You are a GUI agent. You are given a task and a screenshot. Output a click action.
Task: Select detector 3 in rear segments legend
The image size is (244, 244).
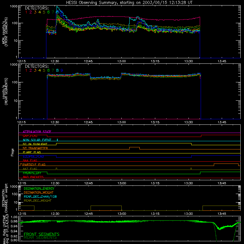click(x=35, y=70)
